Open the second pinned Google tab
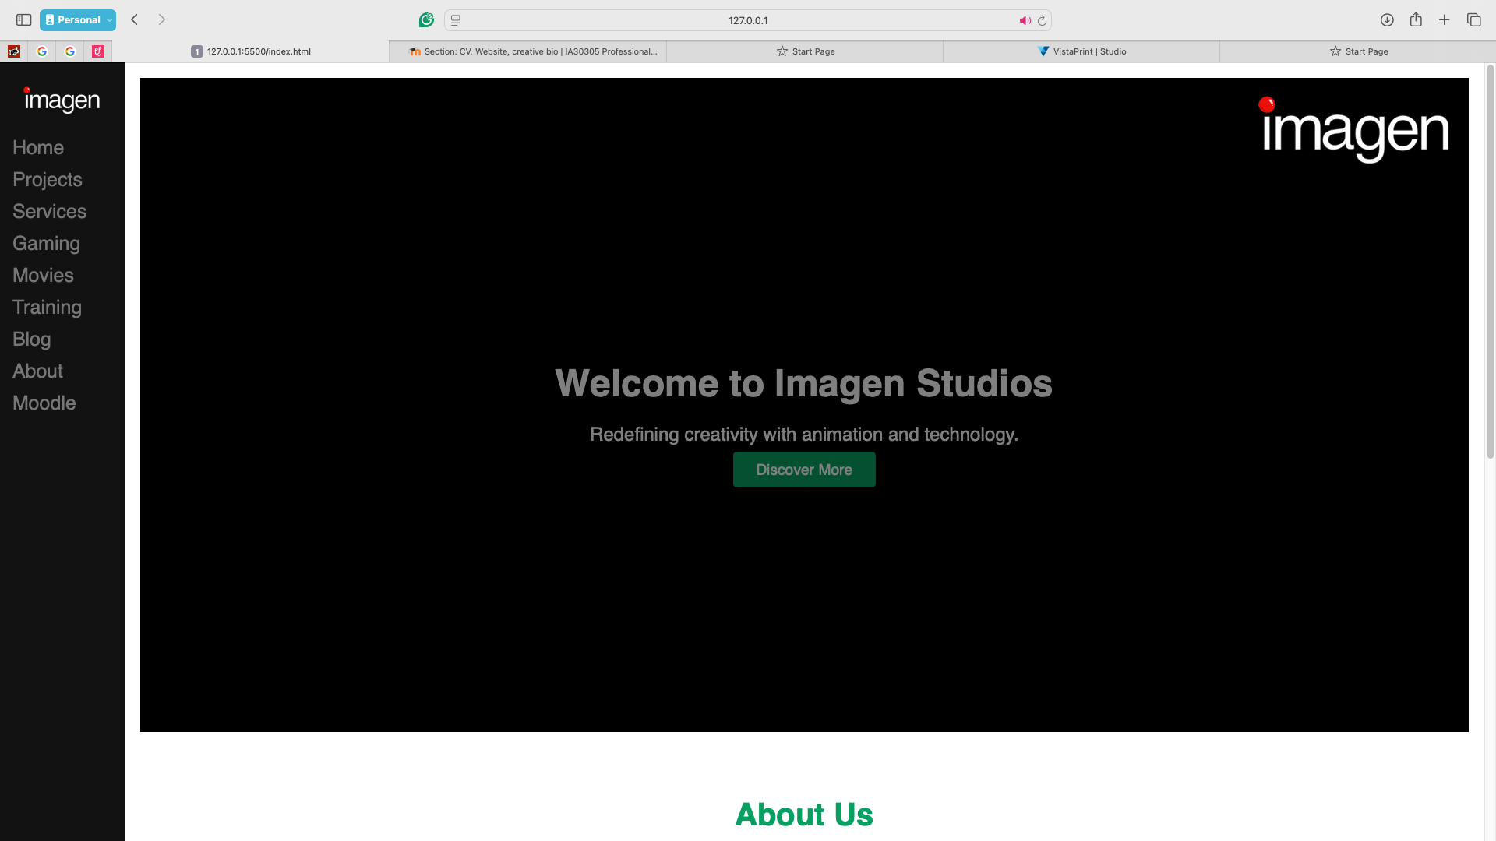Image resolution: width=1496 pixels, height=841 pixels. coord(70,51)
